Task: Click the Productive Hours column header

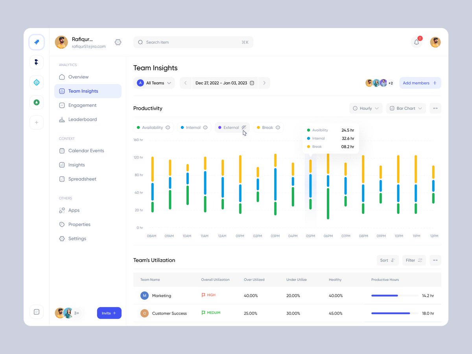Action: [385, 280]
